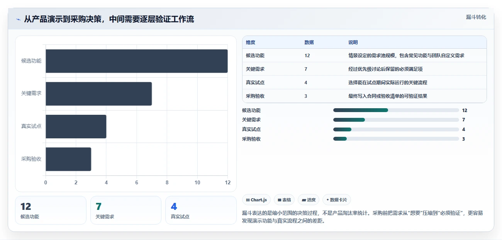This screenshot has width=502, height=240.
Task: Click the 采购验收 bar in the chart
Action: [x=68, y=159]
